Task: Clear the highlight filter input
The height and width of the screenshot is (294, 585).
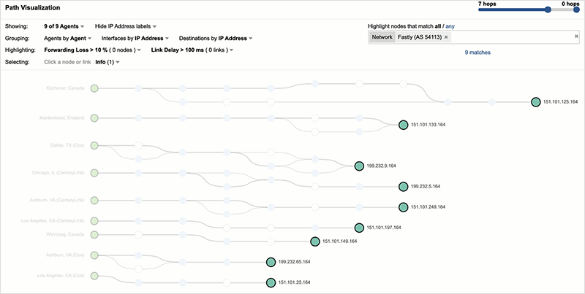Action: click(x=577, y=36)
